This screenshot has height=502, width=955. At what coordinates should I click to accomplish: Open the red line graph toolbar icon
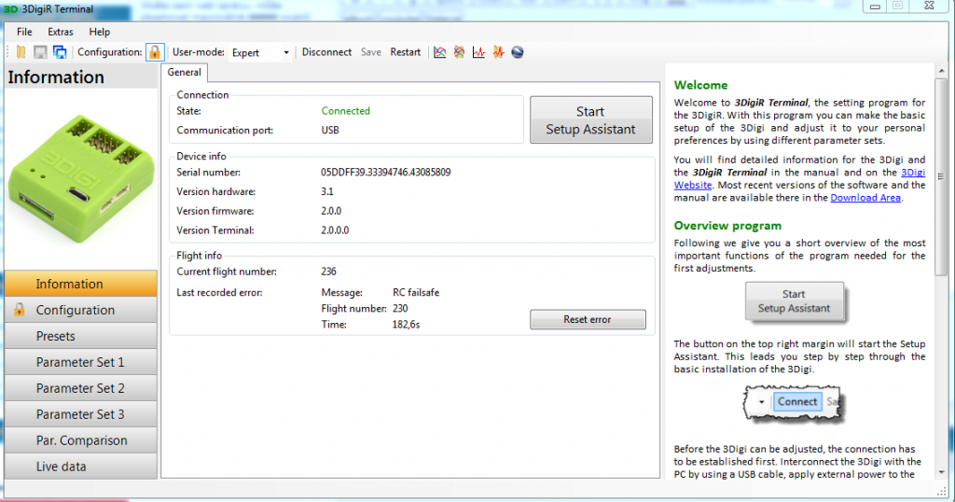pyautogui.click(x=478, y=52)
